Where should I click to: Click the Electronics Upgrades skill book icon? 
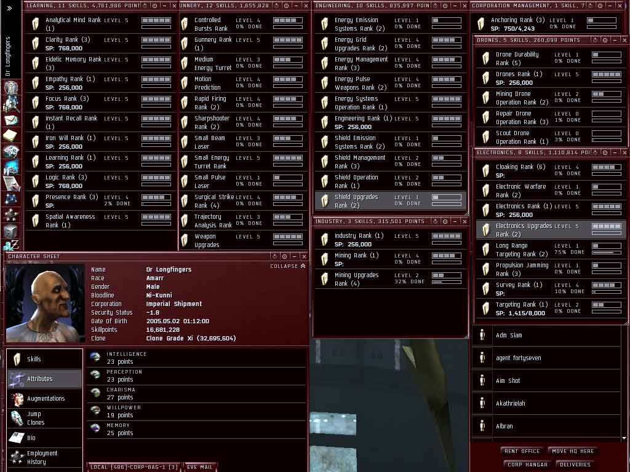coord(486,230)
